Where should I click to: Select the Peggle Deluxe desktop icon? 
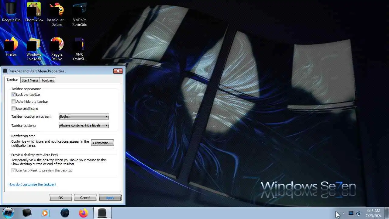tap(57, 49)
